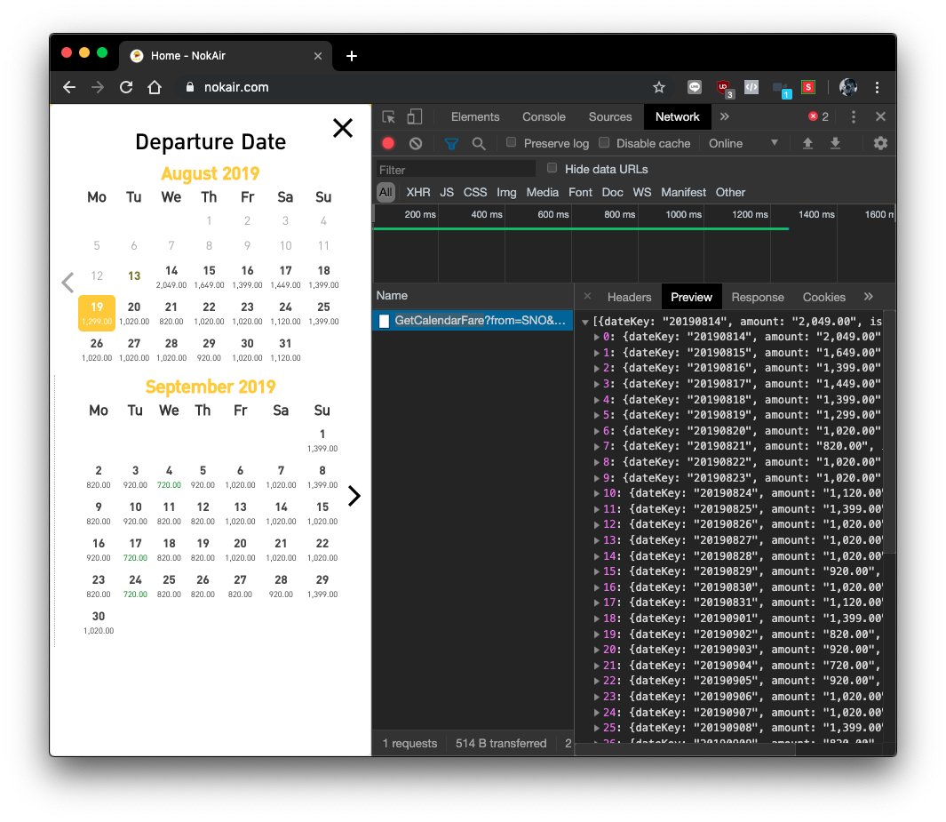Screen dimensions: 946x822
Task: Filter requests by JS
Action: (x=447, y=193)
